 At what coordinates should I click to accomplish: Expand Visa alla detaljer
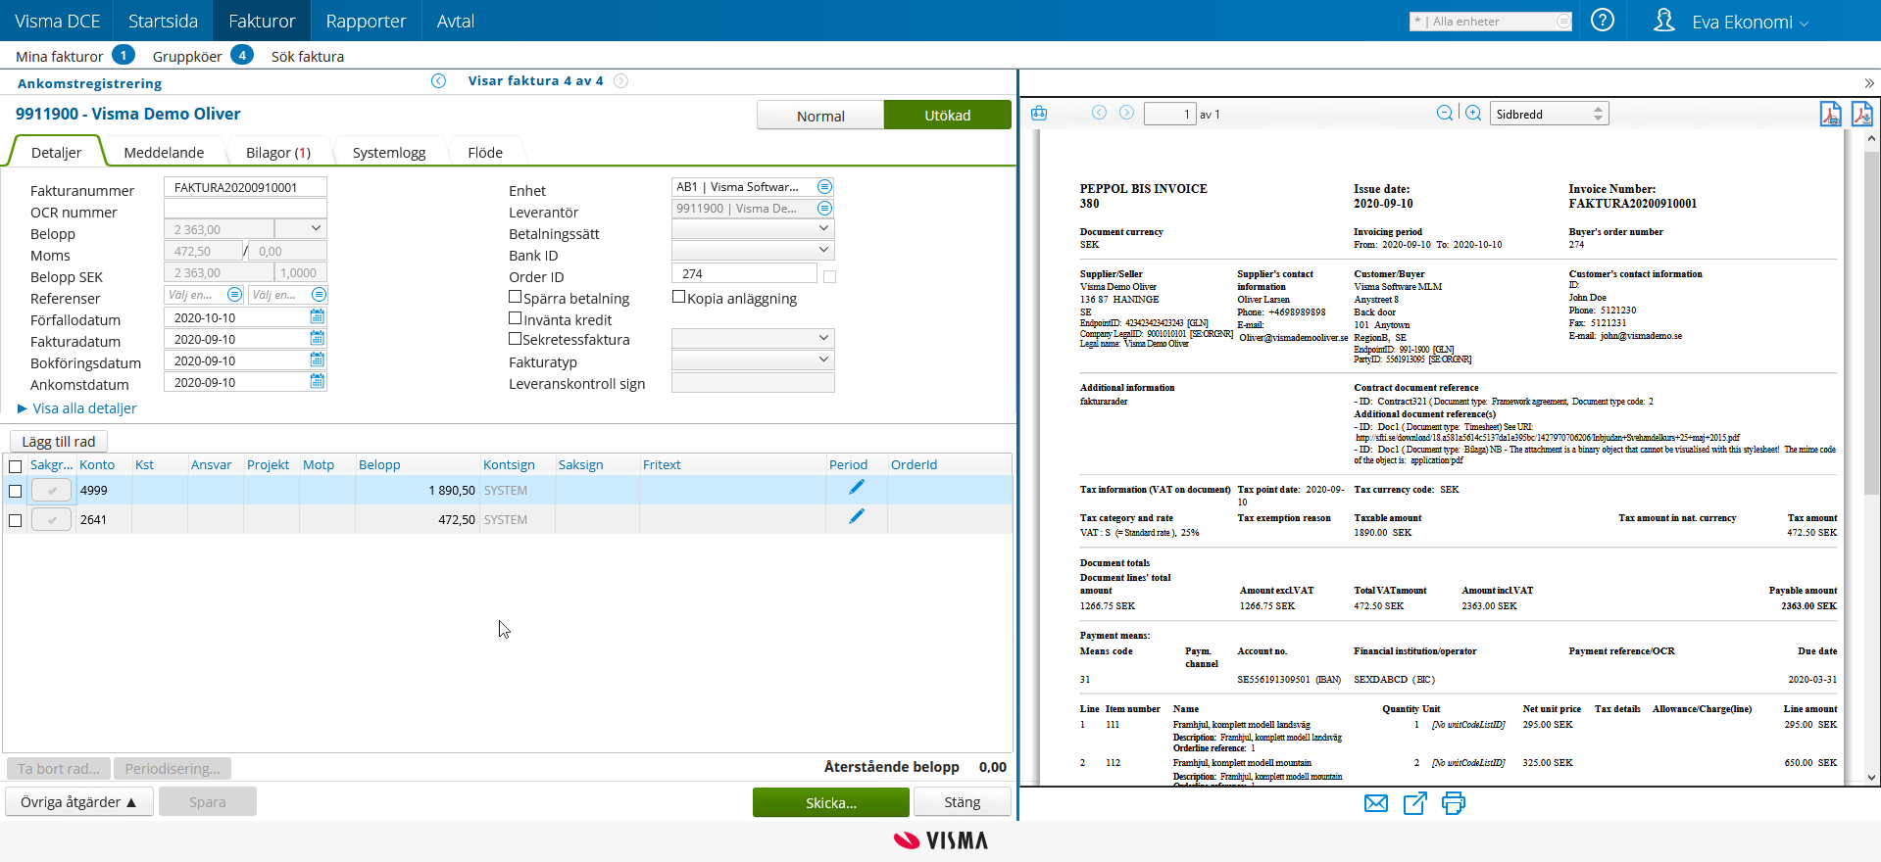point(77,408)
